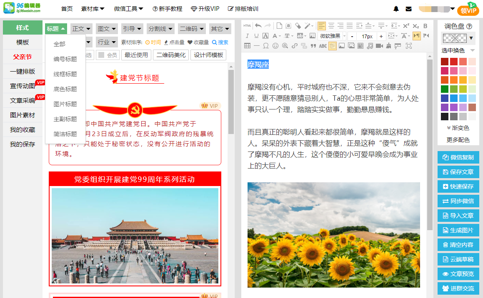Toggle bold formatting
The height and width of the screenshot is (298, 483).
click(425, 25)
